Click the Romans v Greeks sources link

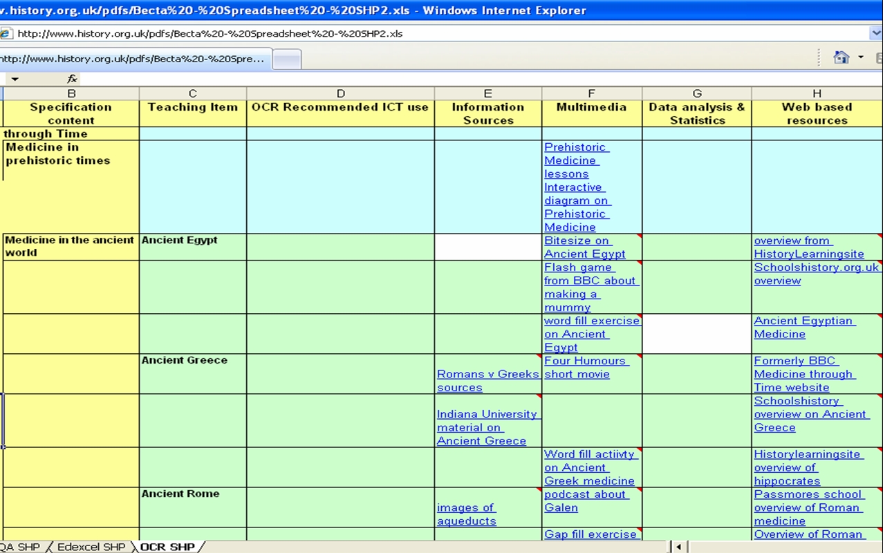click(487, 380)
